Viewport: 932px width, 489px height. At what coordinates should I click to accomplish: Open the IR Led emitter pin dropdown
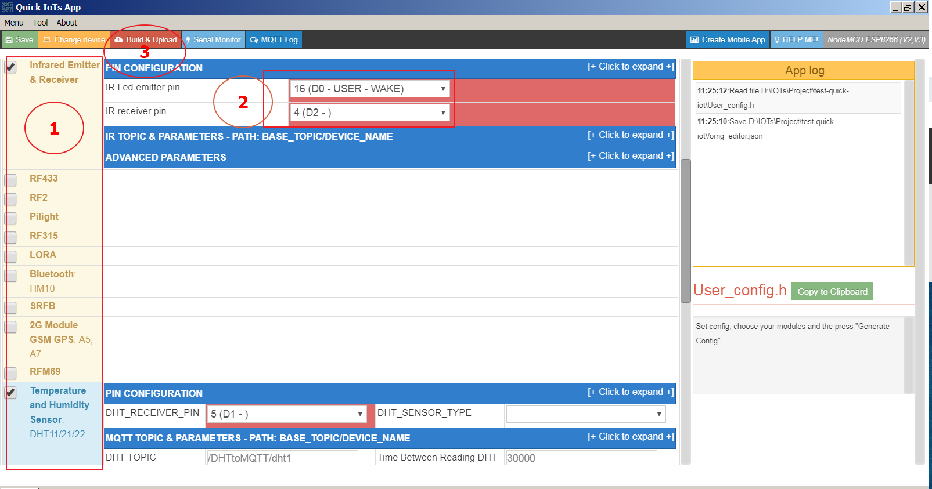[369, 89]
